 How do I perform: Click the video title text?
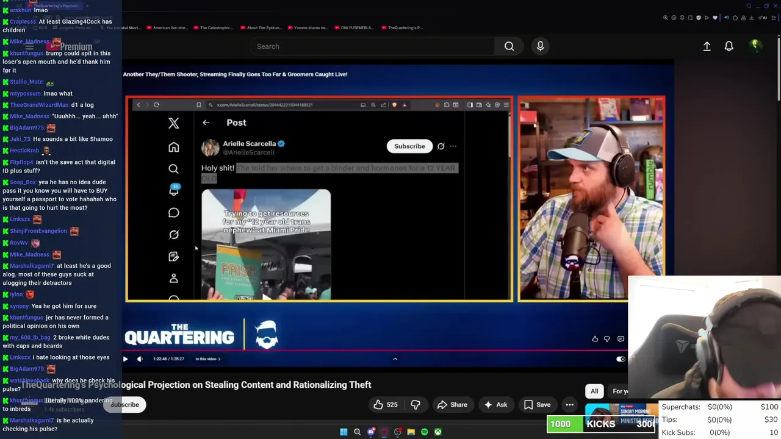coord(196,385)
